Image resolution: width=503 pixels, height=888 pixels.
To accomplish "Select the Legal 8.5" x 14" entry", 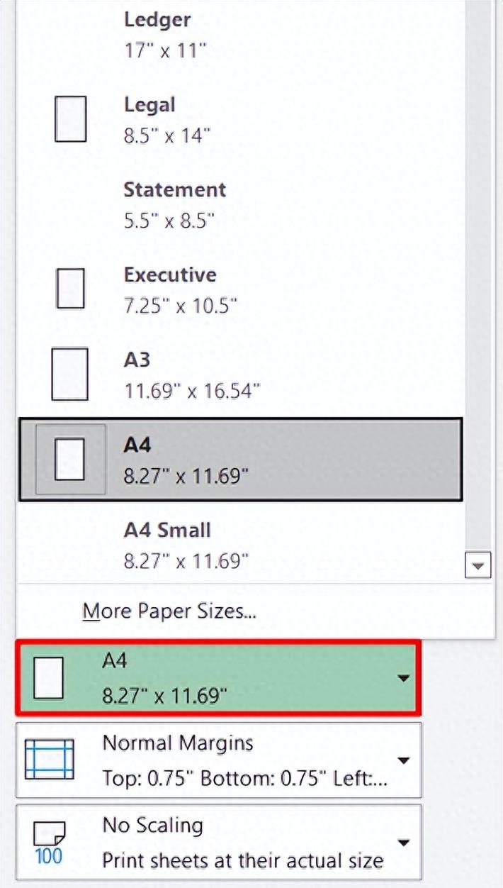I will [x=167, y=118].
